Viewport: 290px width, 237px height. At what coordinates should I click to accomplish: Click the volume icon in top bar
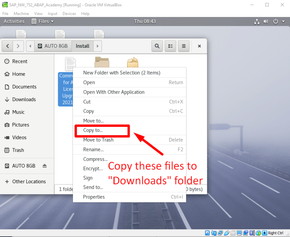265,22
